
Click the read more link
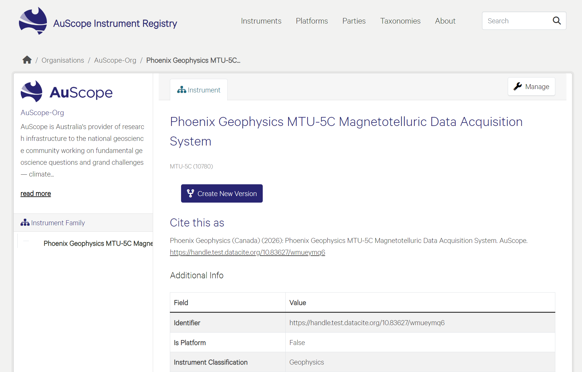click(36, 193)
